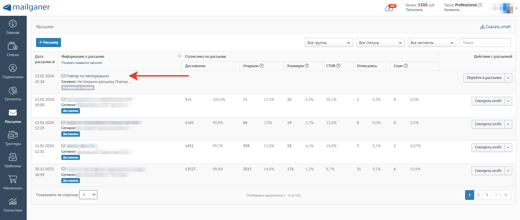Viewport: 520px width, 220px height.
Task: Open Магазинам cart icon
Action: [13, 180]
